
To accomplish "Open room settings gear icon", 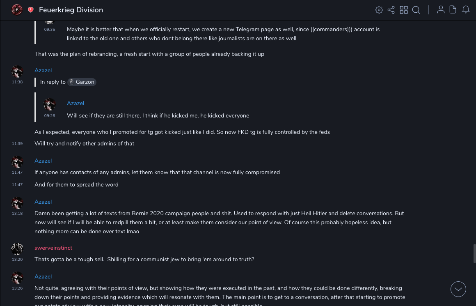I will [379, 10].
